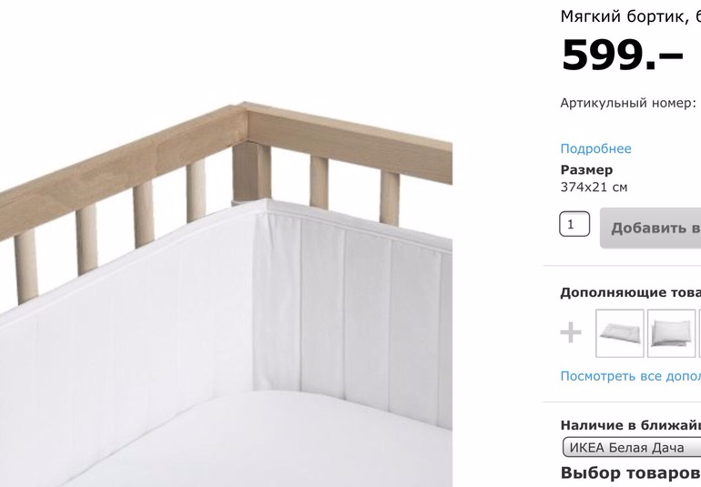Click the Артикульный номер label
This screenshot has height=487, width=701.
click(628, 103)
